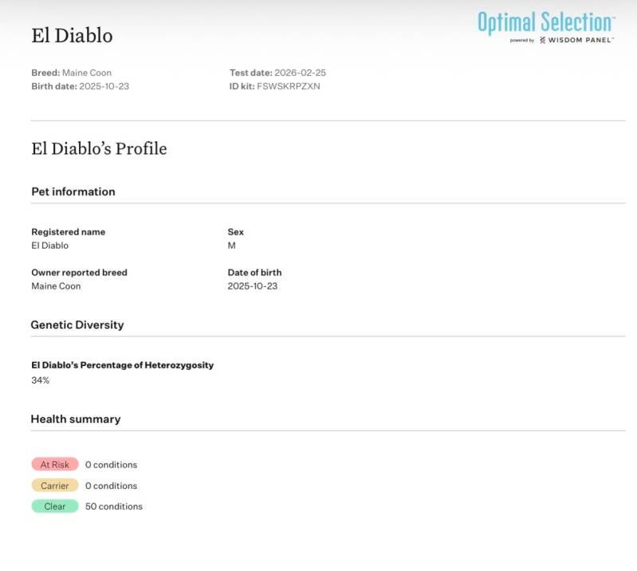The image size is (637, 571).
Task: Click the green Clear badge
Action: click(x=54, y=506)
